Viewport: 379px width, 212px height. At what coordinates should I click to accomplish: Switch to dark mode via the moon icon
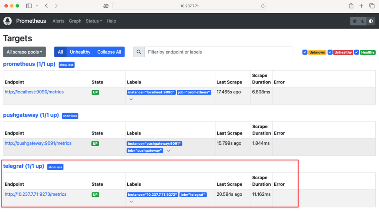pyautogui.click(x=363, y=21)
